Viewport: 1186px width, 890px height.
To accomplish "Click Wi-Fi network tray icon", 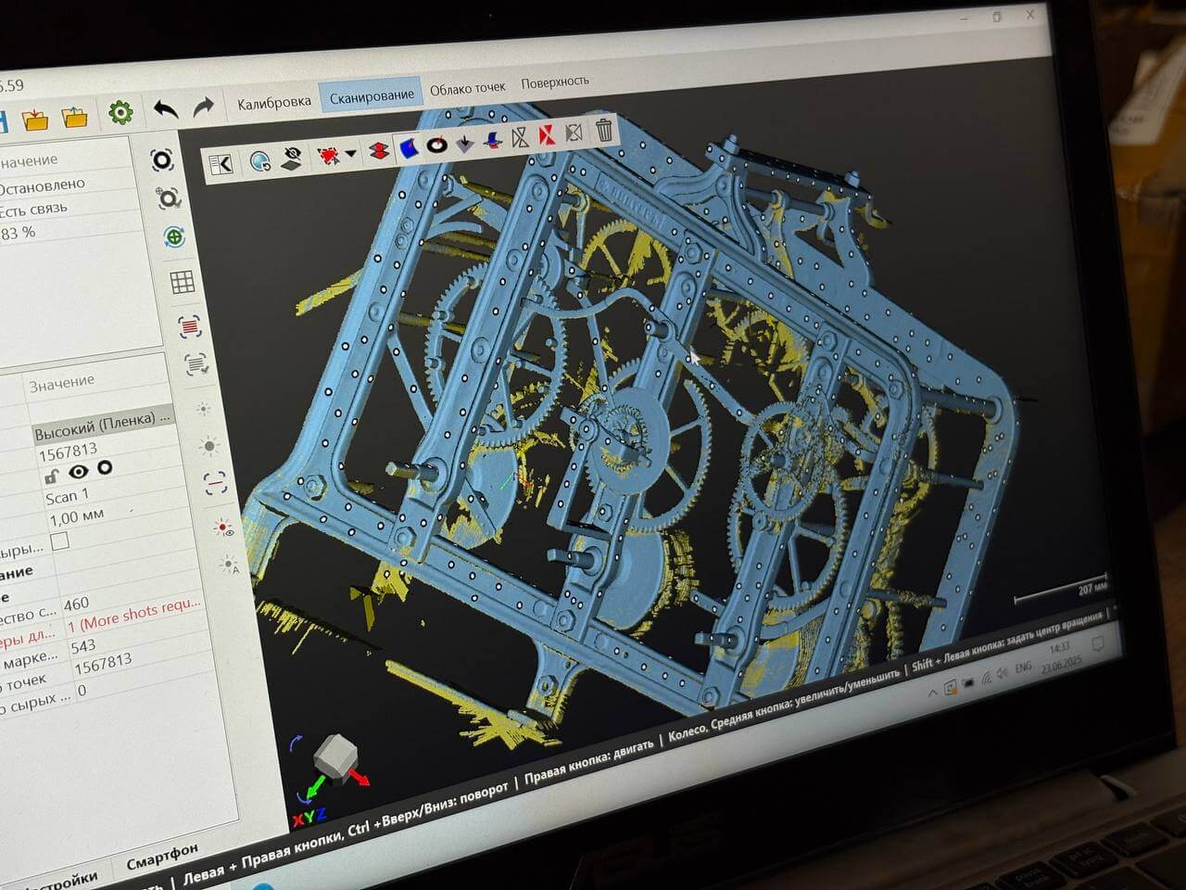I will 987,677.
